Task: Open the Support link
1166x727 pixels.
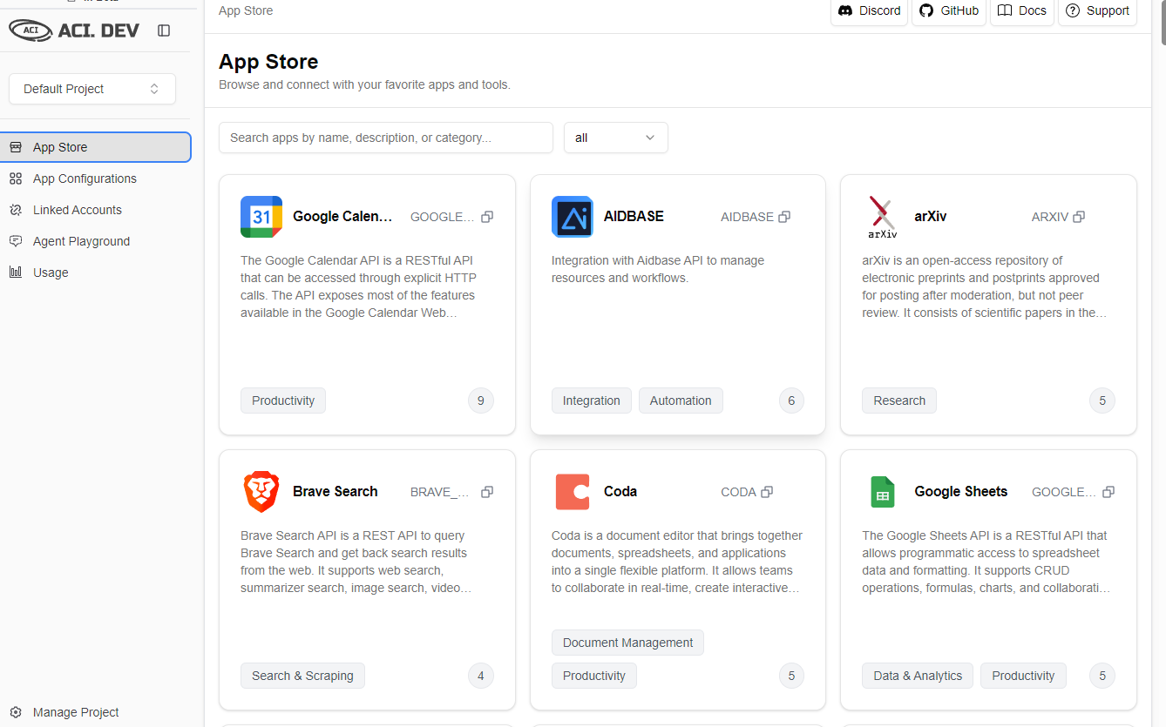Action: [x=1097, y=11]
